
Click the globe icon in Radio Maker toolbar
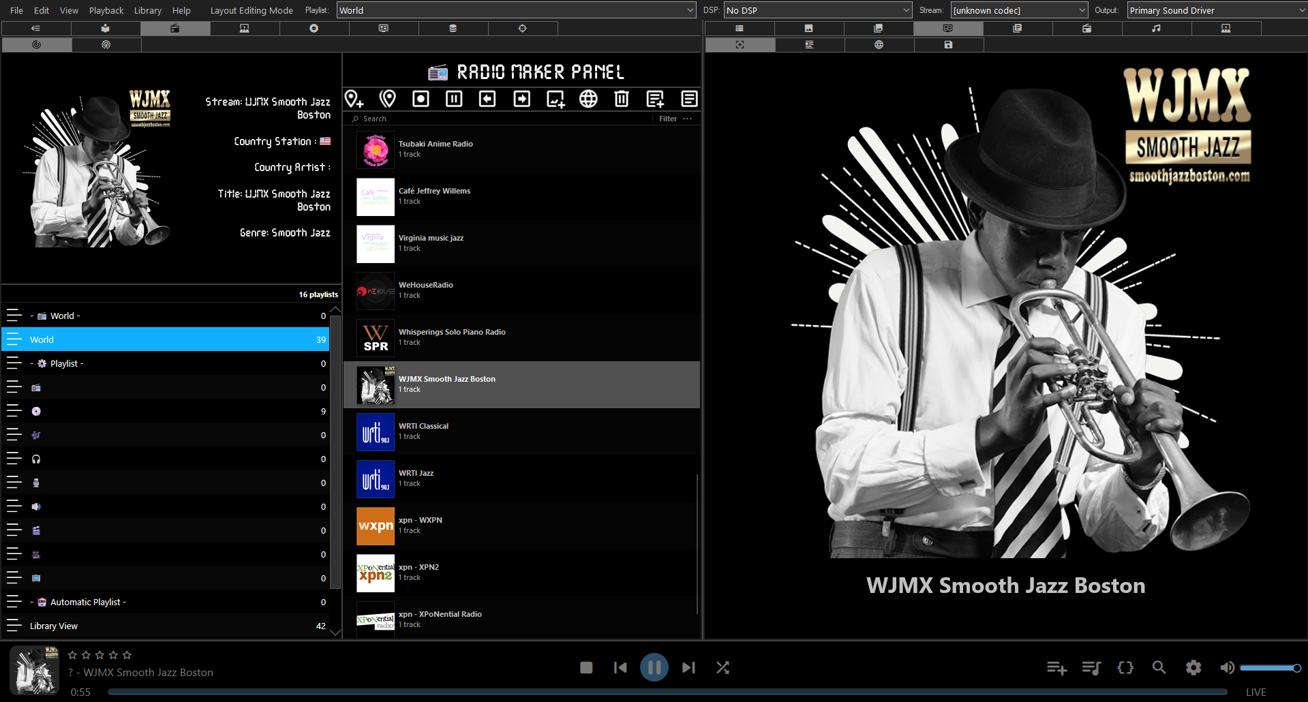(588, 99)
